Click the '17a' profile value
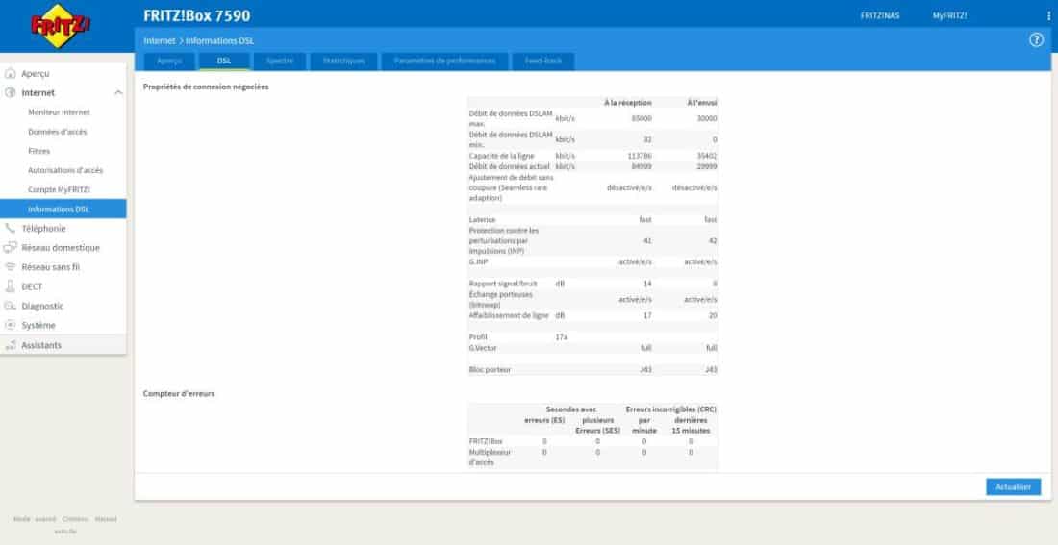 click(x=561, y=336)
